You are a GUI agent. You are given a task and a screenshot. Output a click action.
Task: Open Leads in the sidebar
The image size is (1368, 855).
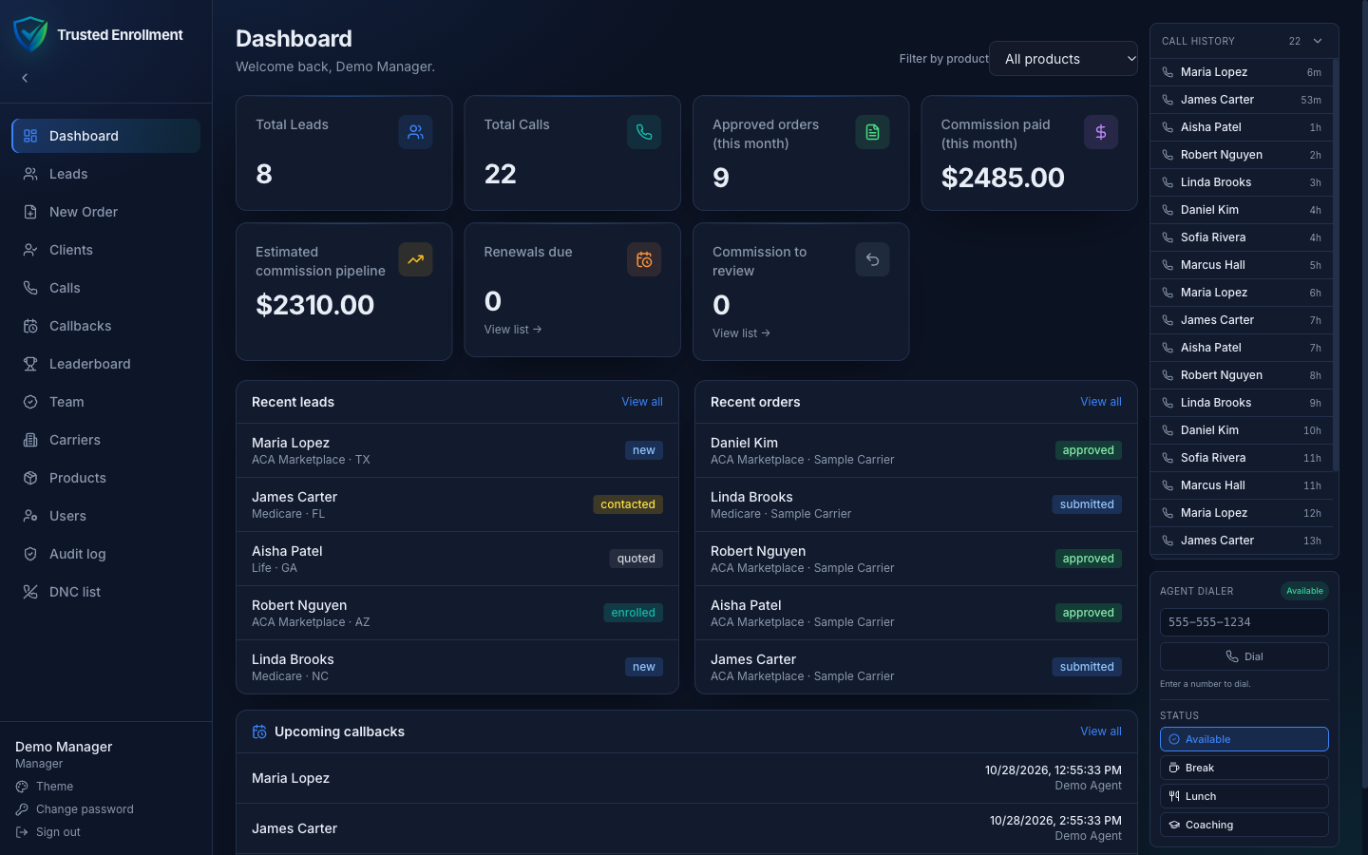click(105, 174)
